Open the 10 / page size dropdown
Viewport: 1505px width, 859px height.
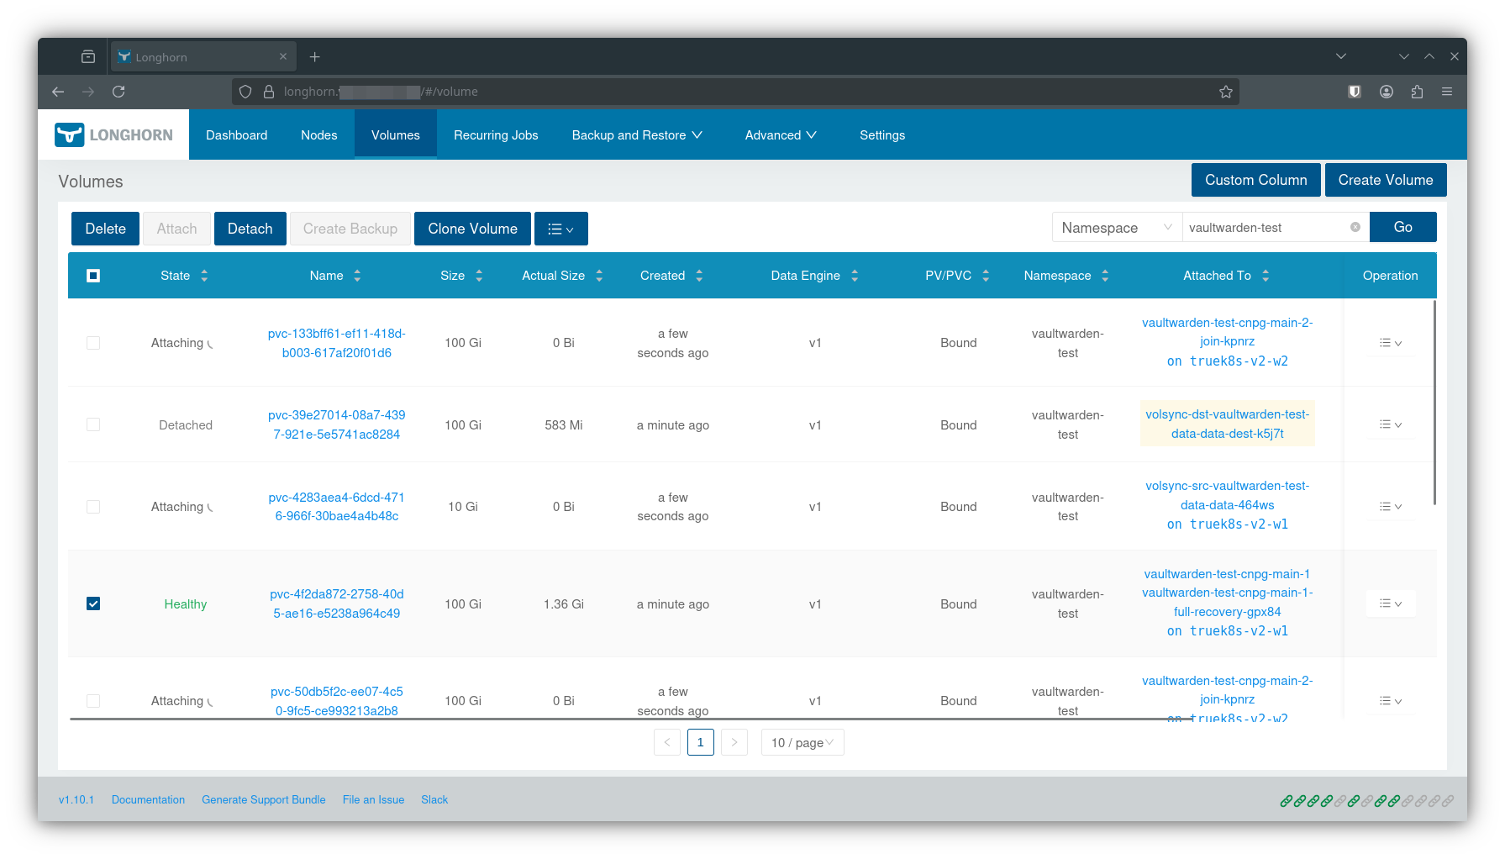point(802,743)
